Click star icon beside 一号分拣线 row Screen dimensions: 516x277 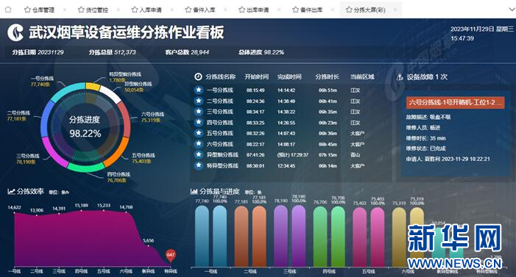click(x=199, y=90)
